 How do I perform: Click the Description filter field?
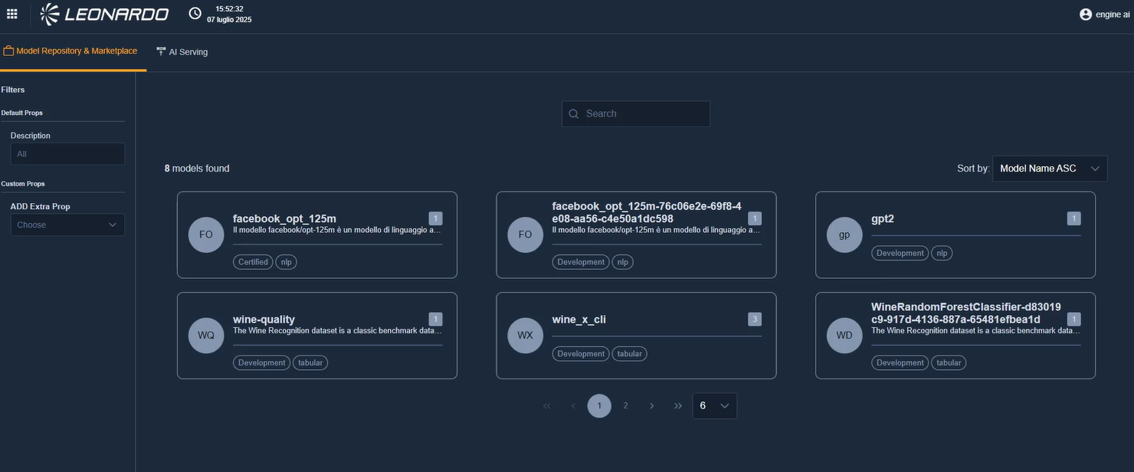click(67, 154)
